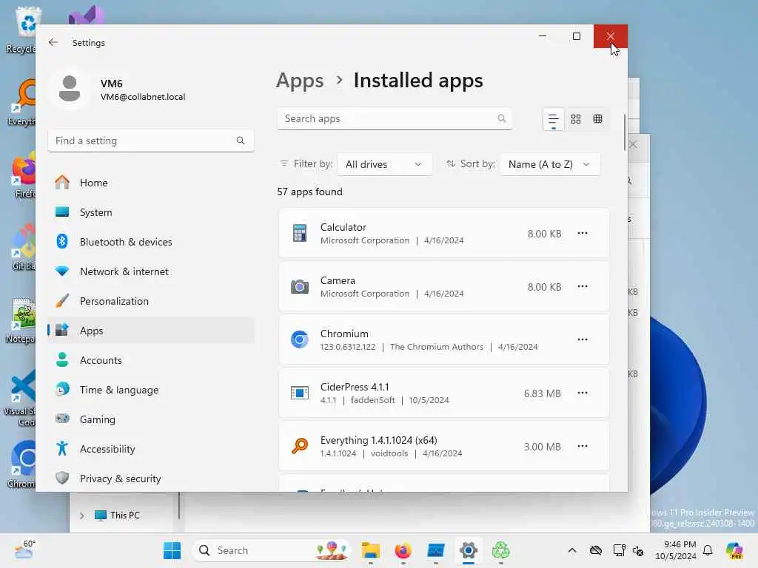Screen dimensions: 758x568
Task: Open Firefox from the taskbar
Action: tap(403, 550)
